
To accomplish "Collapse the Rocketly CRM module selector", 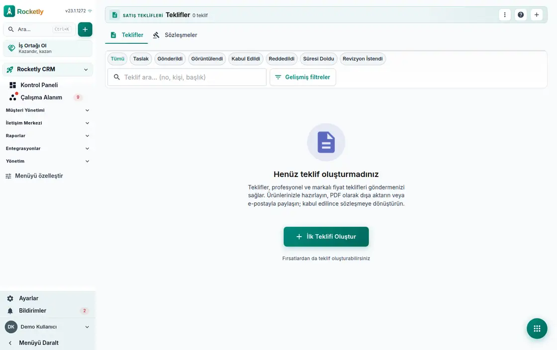I will (48, 69).
